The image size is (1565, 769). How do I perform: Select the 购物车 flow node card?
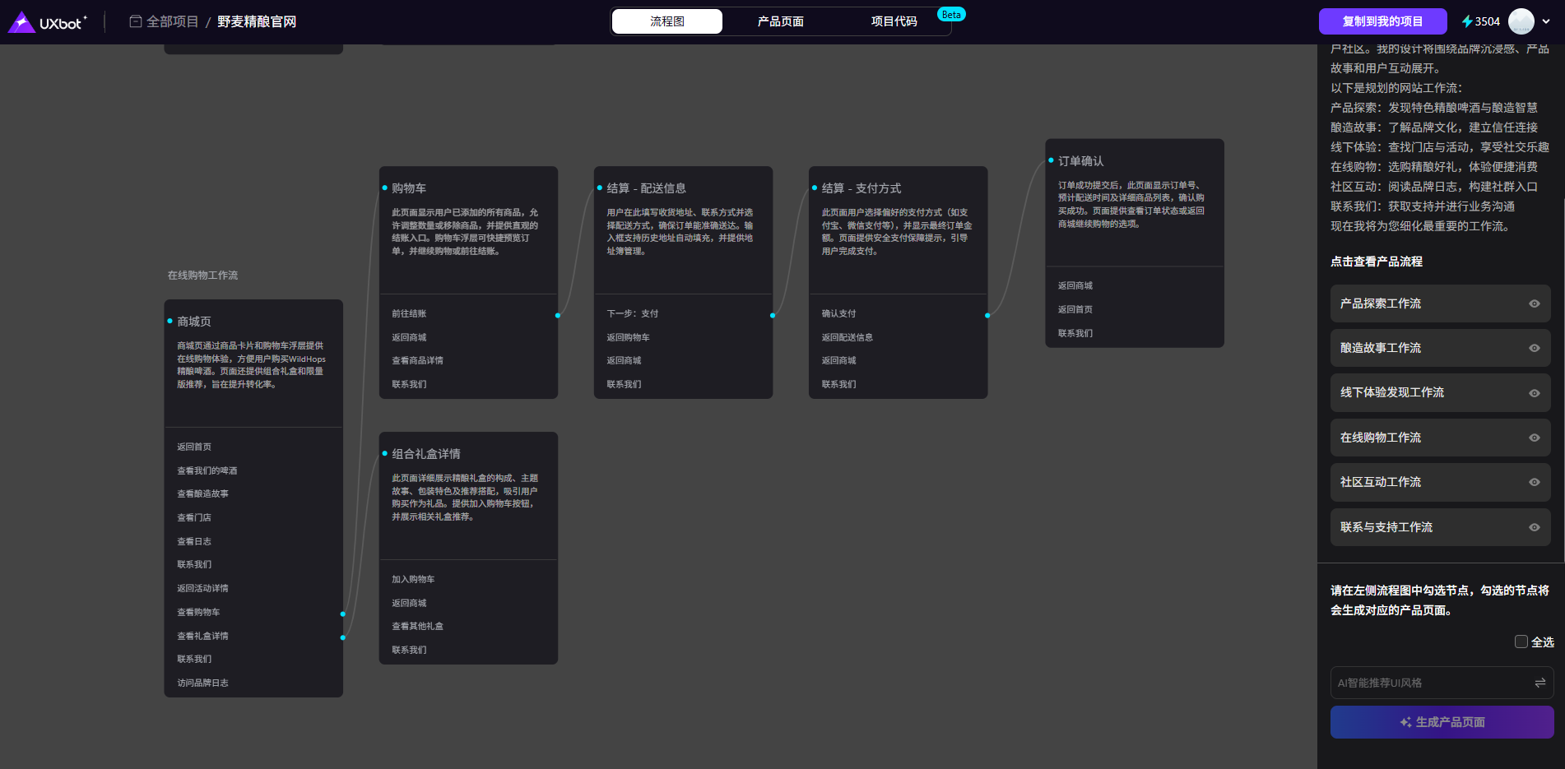click(468, 230)
